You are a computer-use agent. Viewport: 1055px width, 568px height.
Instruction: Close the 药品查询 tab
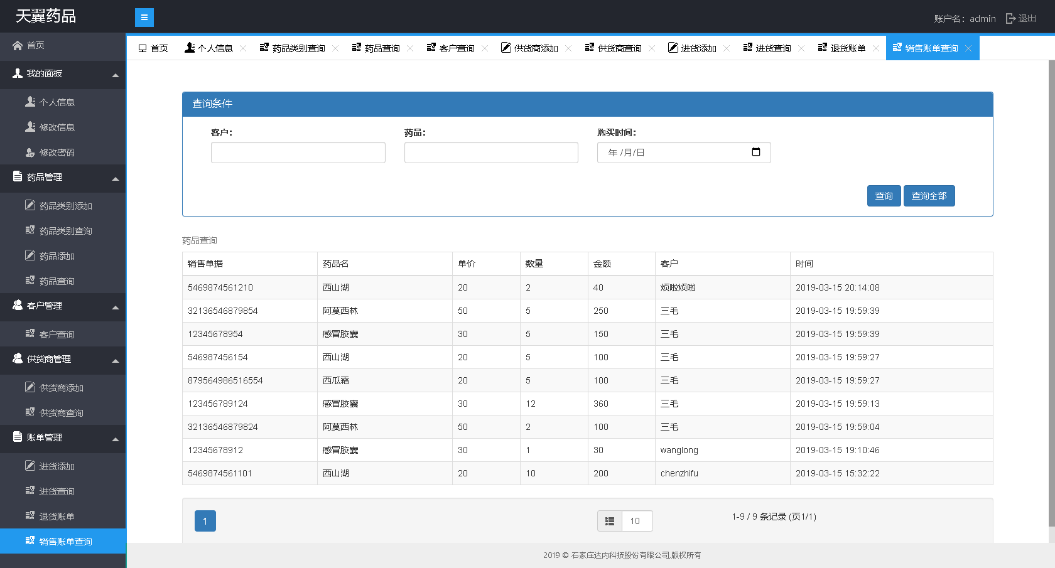point(410,48)
